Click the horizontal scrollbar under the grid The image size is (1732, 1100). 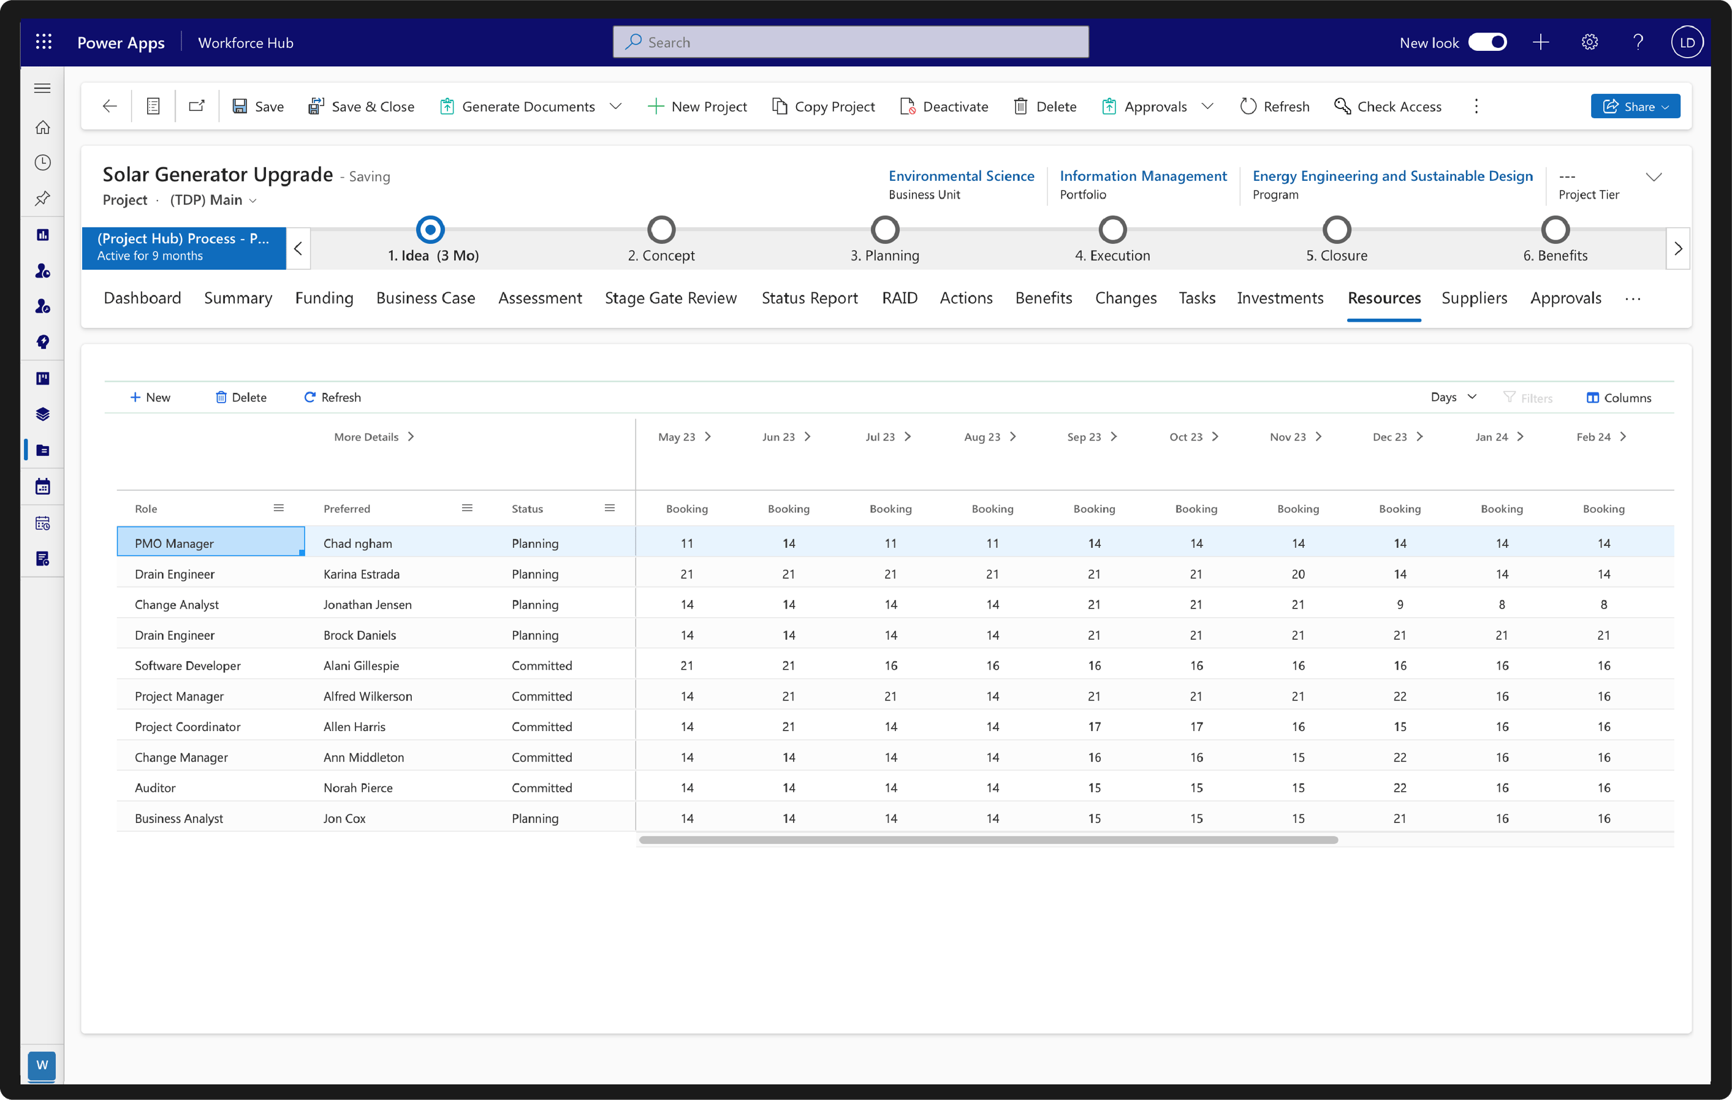[x=987, y=840]
